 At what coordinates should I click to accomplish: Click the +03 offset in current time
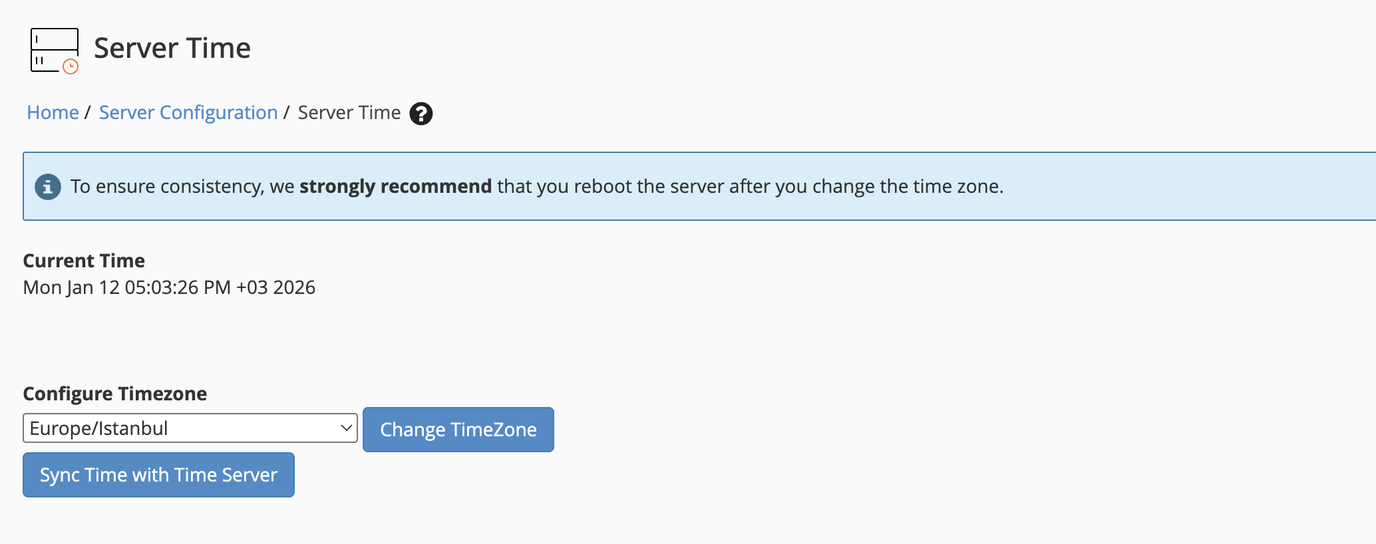tap(252, 287)
